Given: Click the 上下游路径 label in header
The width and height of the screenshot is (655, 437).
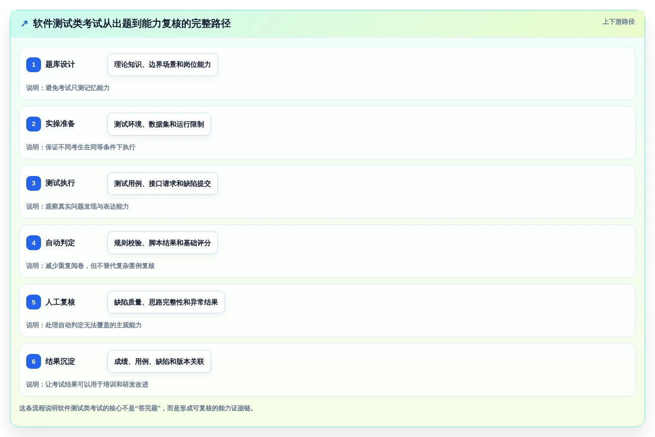Looking at the screenshot, I should (x=618, y=22).
